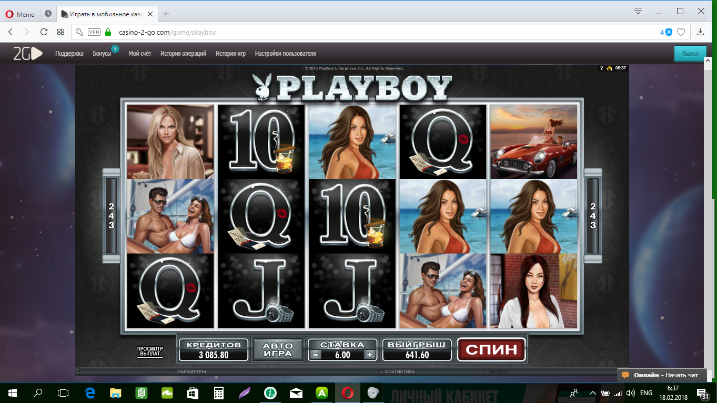Toggle the VPN badge in address bar
Viewport: 717px width, 403px height.
click(x=94, y=32)
